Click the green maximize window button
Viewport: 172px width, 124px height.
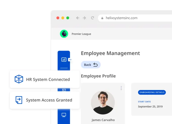[x=68, y=18]
